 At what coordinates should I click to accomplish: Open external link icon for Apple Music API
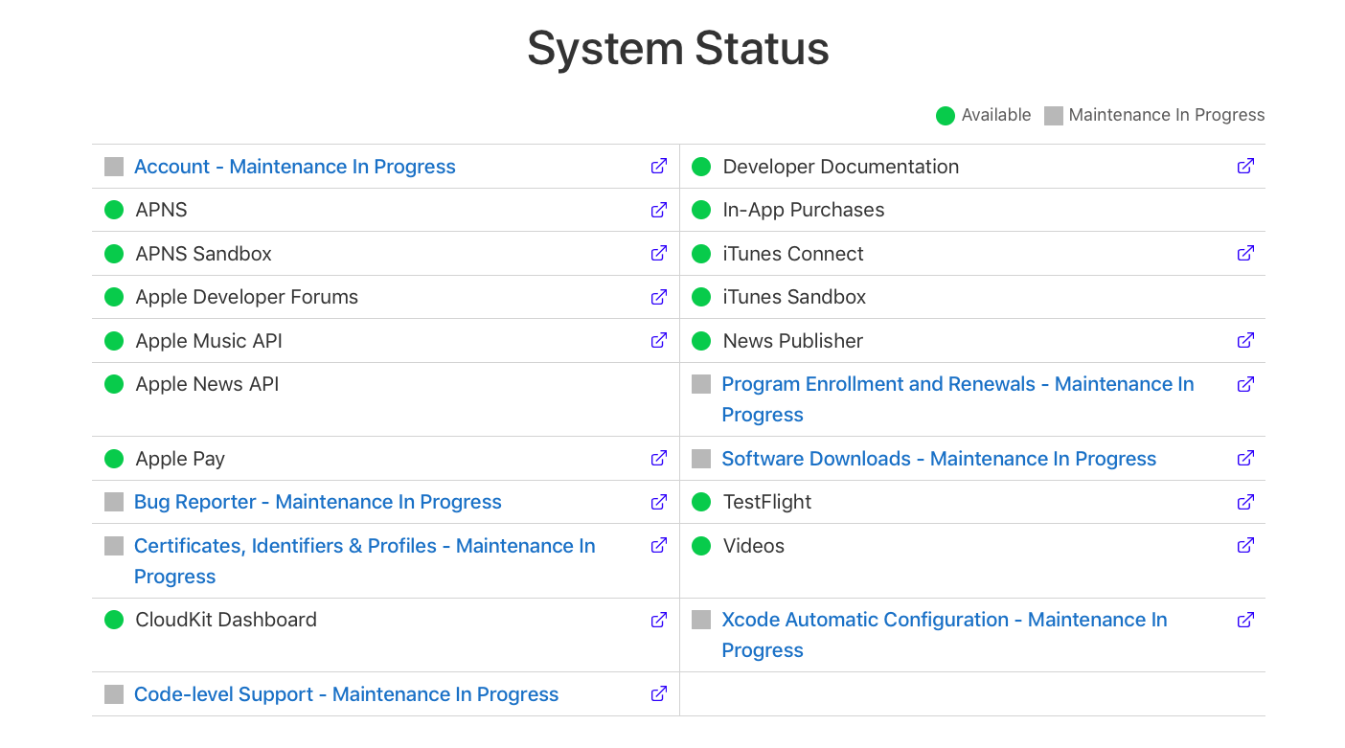659,340
